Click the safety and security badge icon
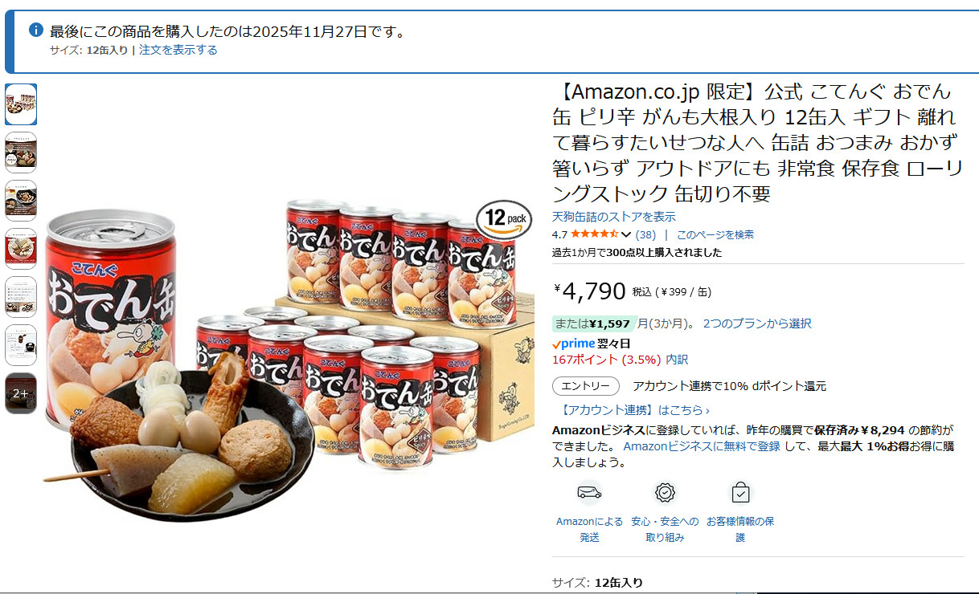 coord(665,492)
